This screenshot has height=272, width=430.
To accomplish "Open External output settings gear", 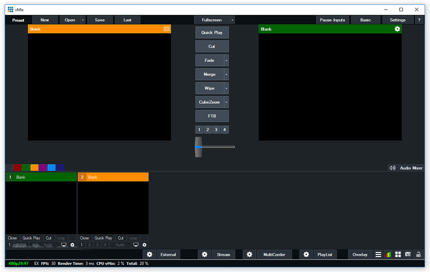I will pos(149,254).
